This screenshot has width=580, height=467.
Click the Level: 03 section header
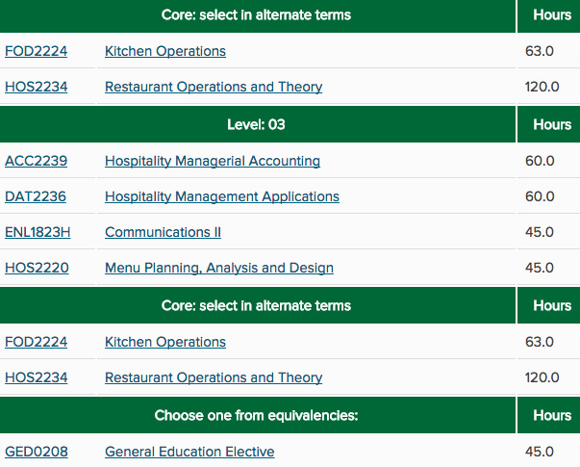point(256,124)
